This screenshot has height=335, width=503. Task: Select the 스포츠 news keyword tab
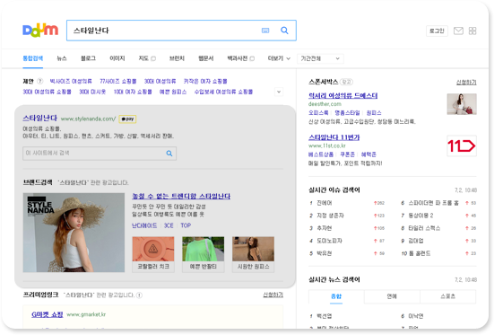(447, 296)
